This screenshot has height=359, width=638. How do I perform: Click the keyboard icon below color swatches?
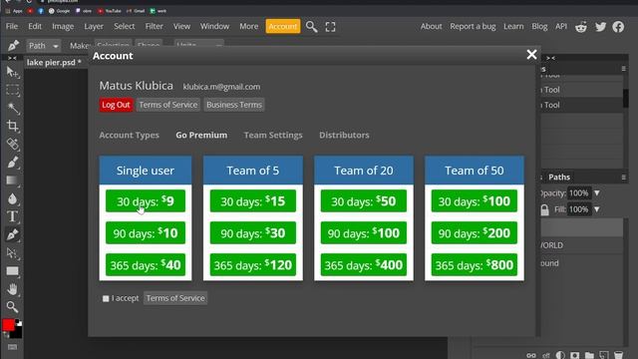pyautogui.click(x=12, y=347)
